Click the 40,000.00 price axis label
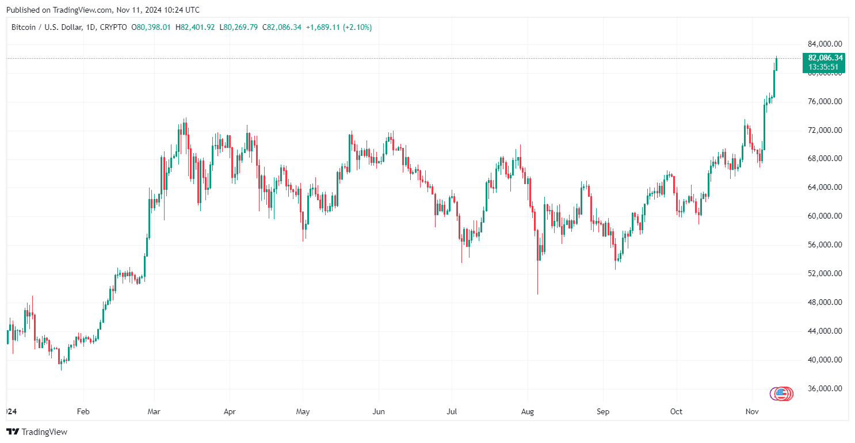This screenshot has height=443, width=855. [x=825, y=360]
